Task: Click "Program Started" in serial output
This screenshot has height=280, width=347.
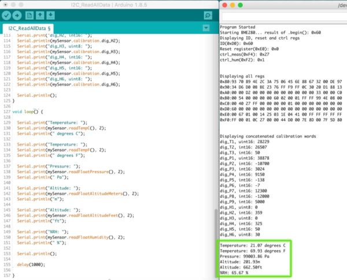Action: pos(239,26)
